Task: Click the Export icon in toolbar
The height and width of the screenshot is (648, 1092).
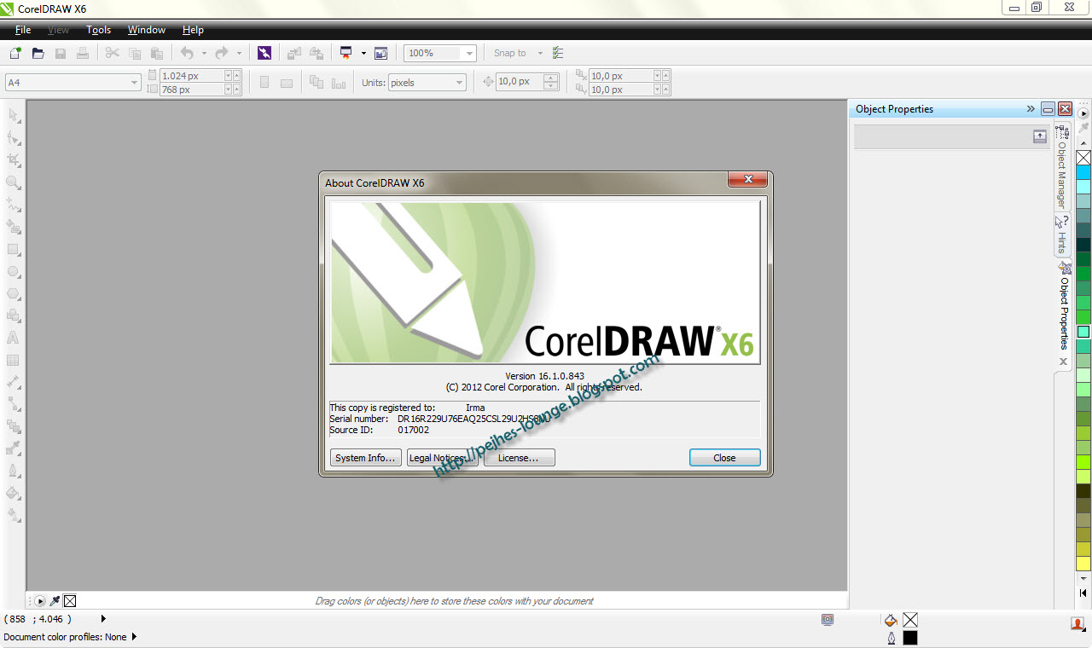Action: pyautogui.click(x=316, y=53)
